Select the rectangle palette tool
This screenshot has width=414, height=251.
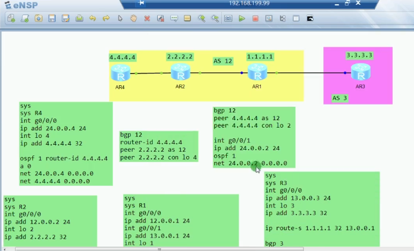[187, 18]
